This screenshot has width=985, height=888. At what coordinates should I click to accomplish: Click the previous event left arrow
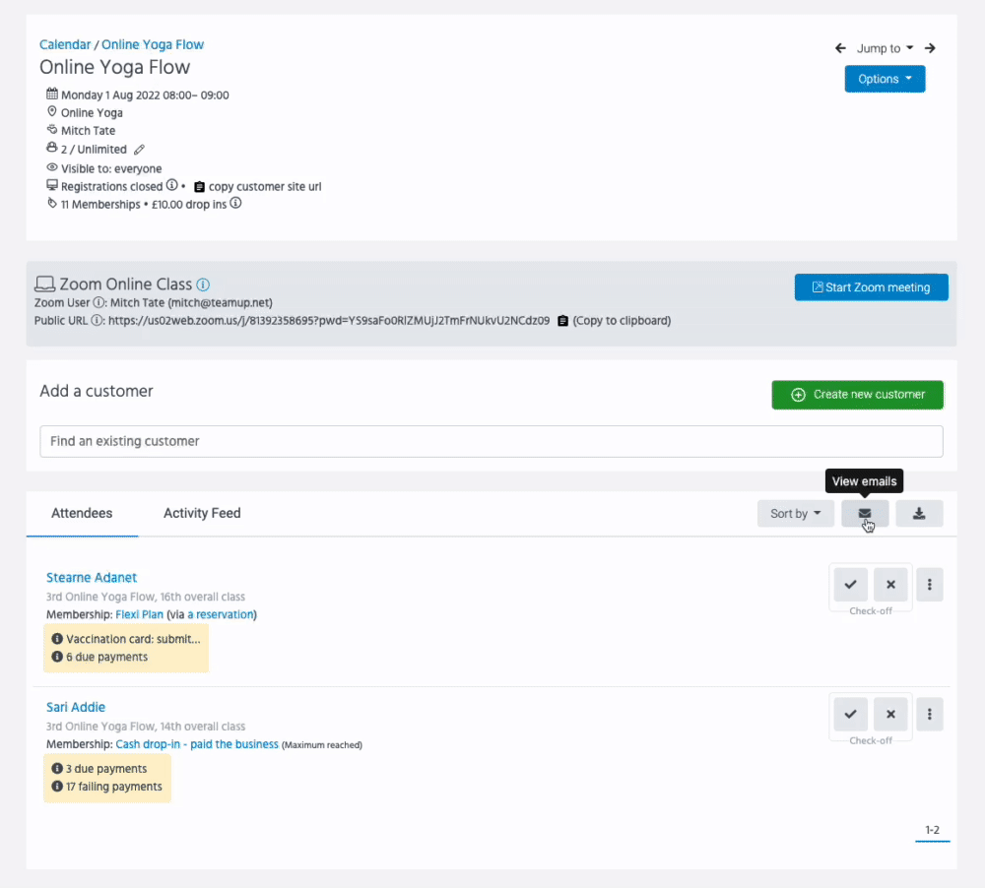point(840,48)
